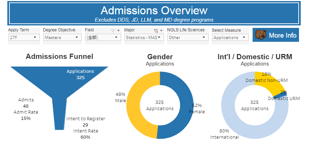Select the yellow Male donut segment
Viewport: 314px width, 154px height.
point(134,105)
